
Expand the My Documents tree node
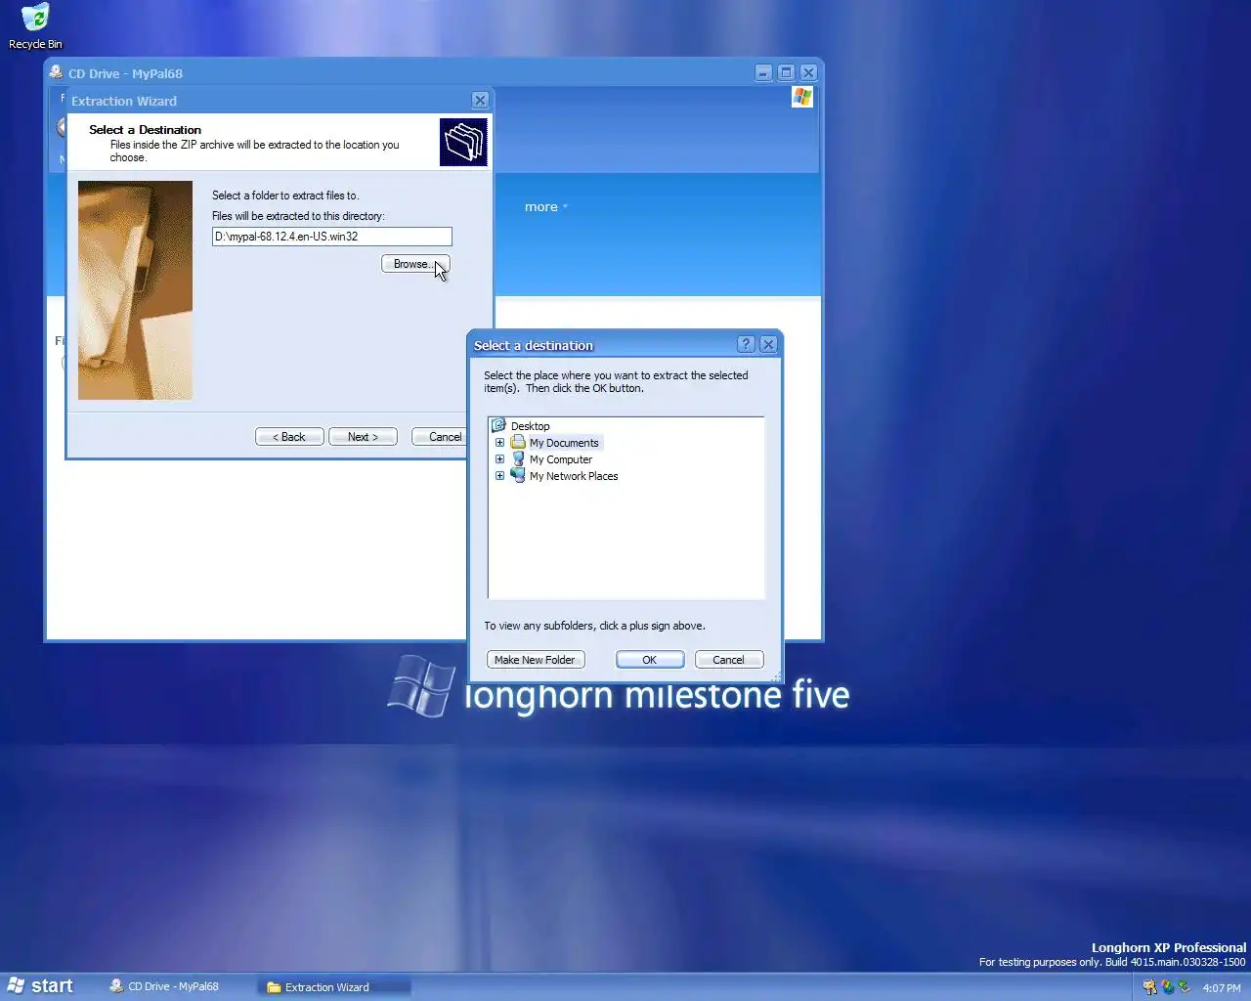click(499, 443)
